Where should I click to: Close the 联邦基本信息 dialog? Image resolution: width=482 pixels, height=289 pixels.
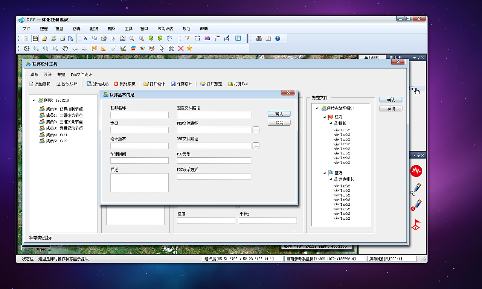tap(288, 93)
